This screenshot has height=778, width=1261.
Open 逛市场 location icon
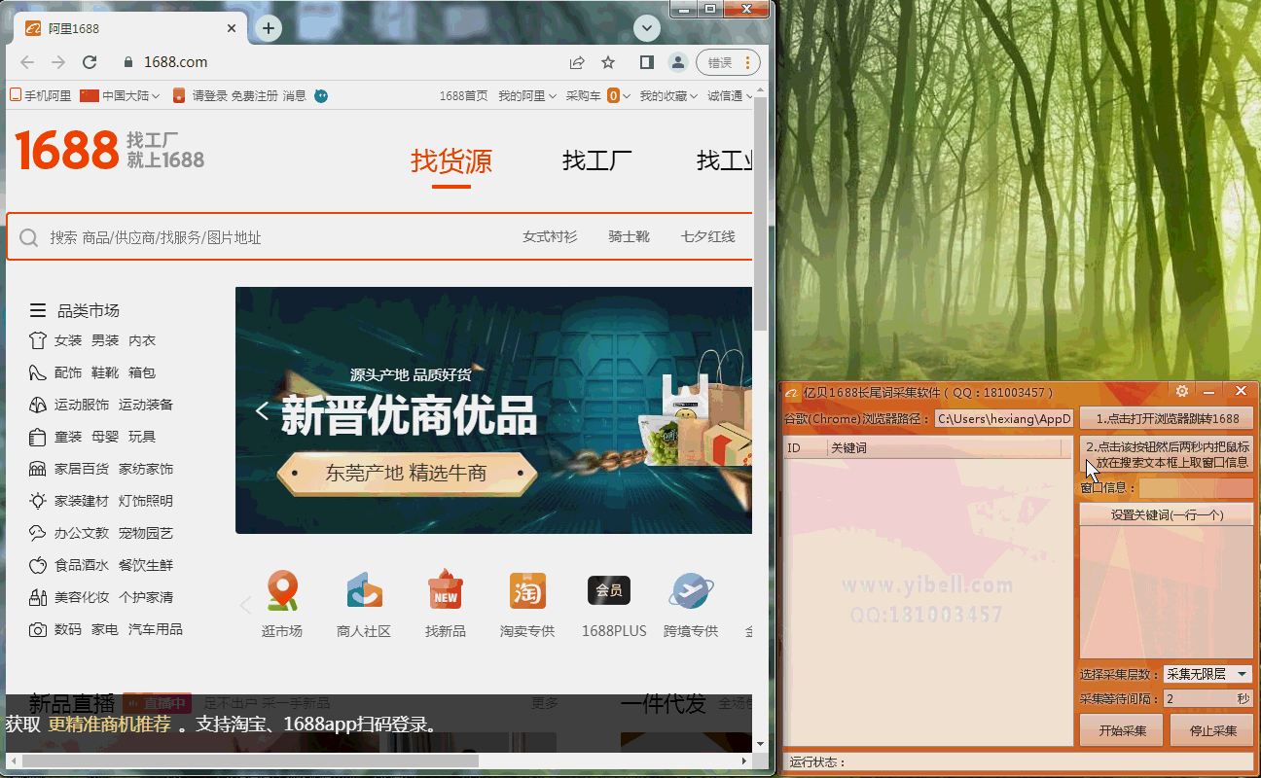[282, 591]
